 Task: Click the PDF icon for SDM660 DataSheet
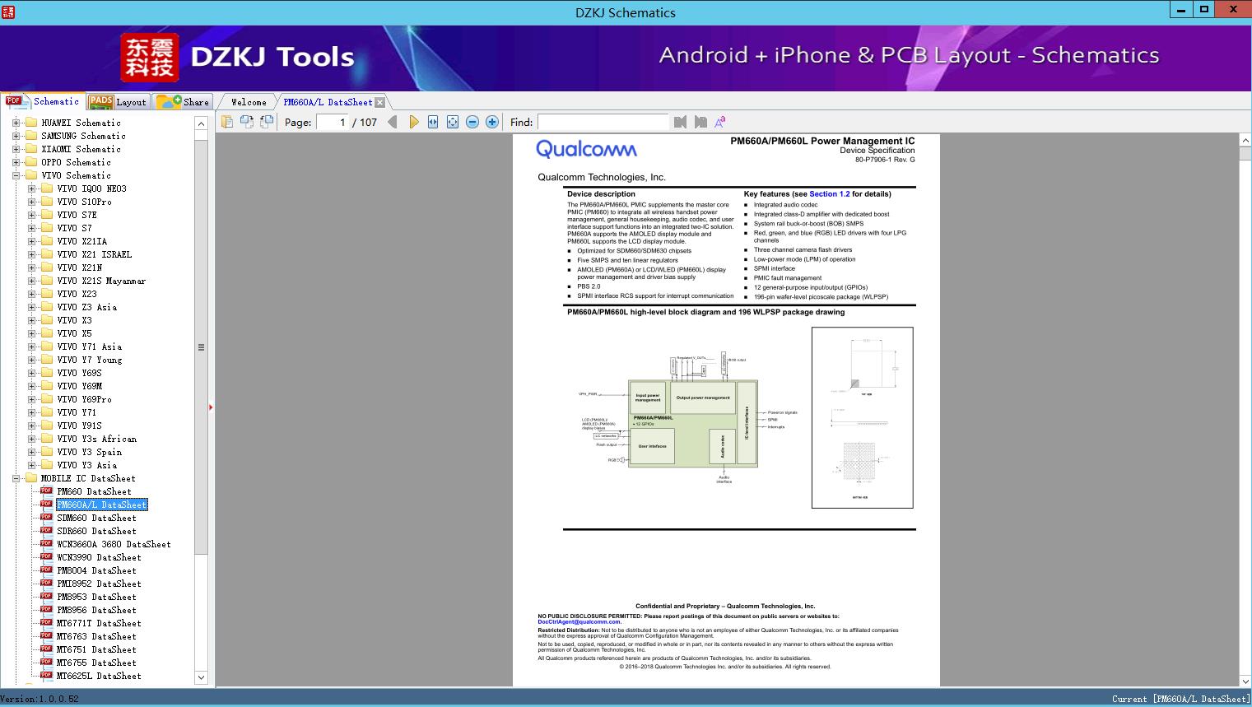click(x=46, y=518)
